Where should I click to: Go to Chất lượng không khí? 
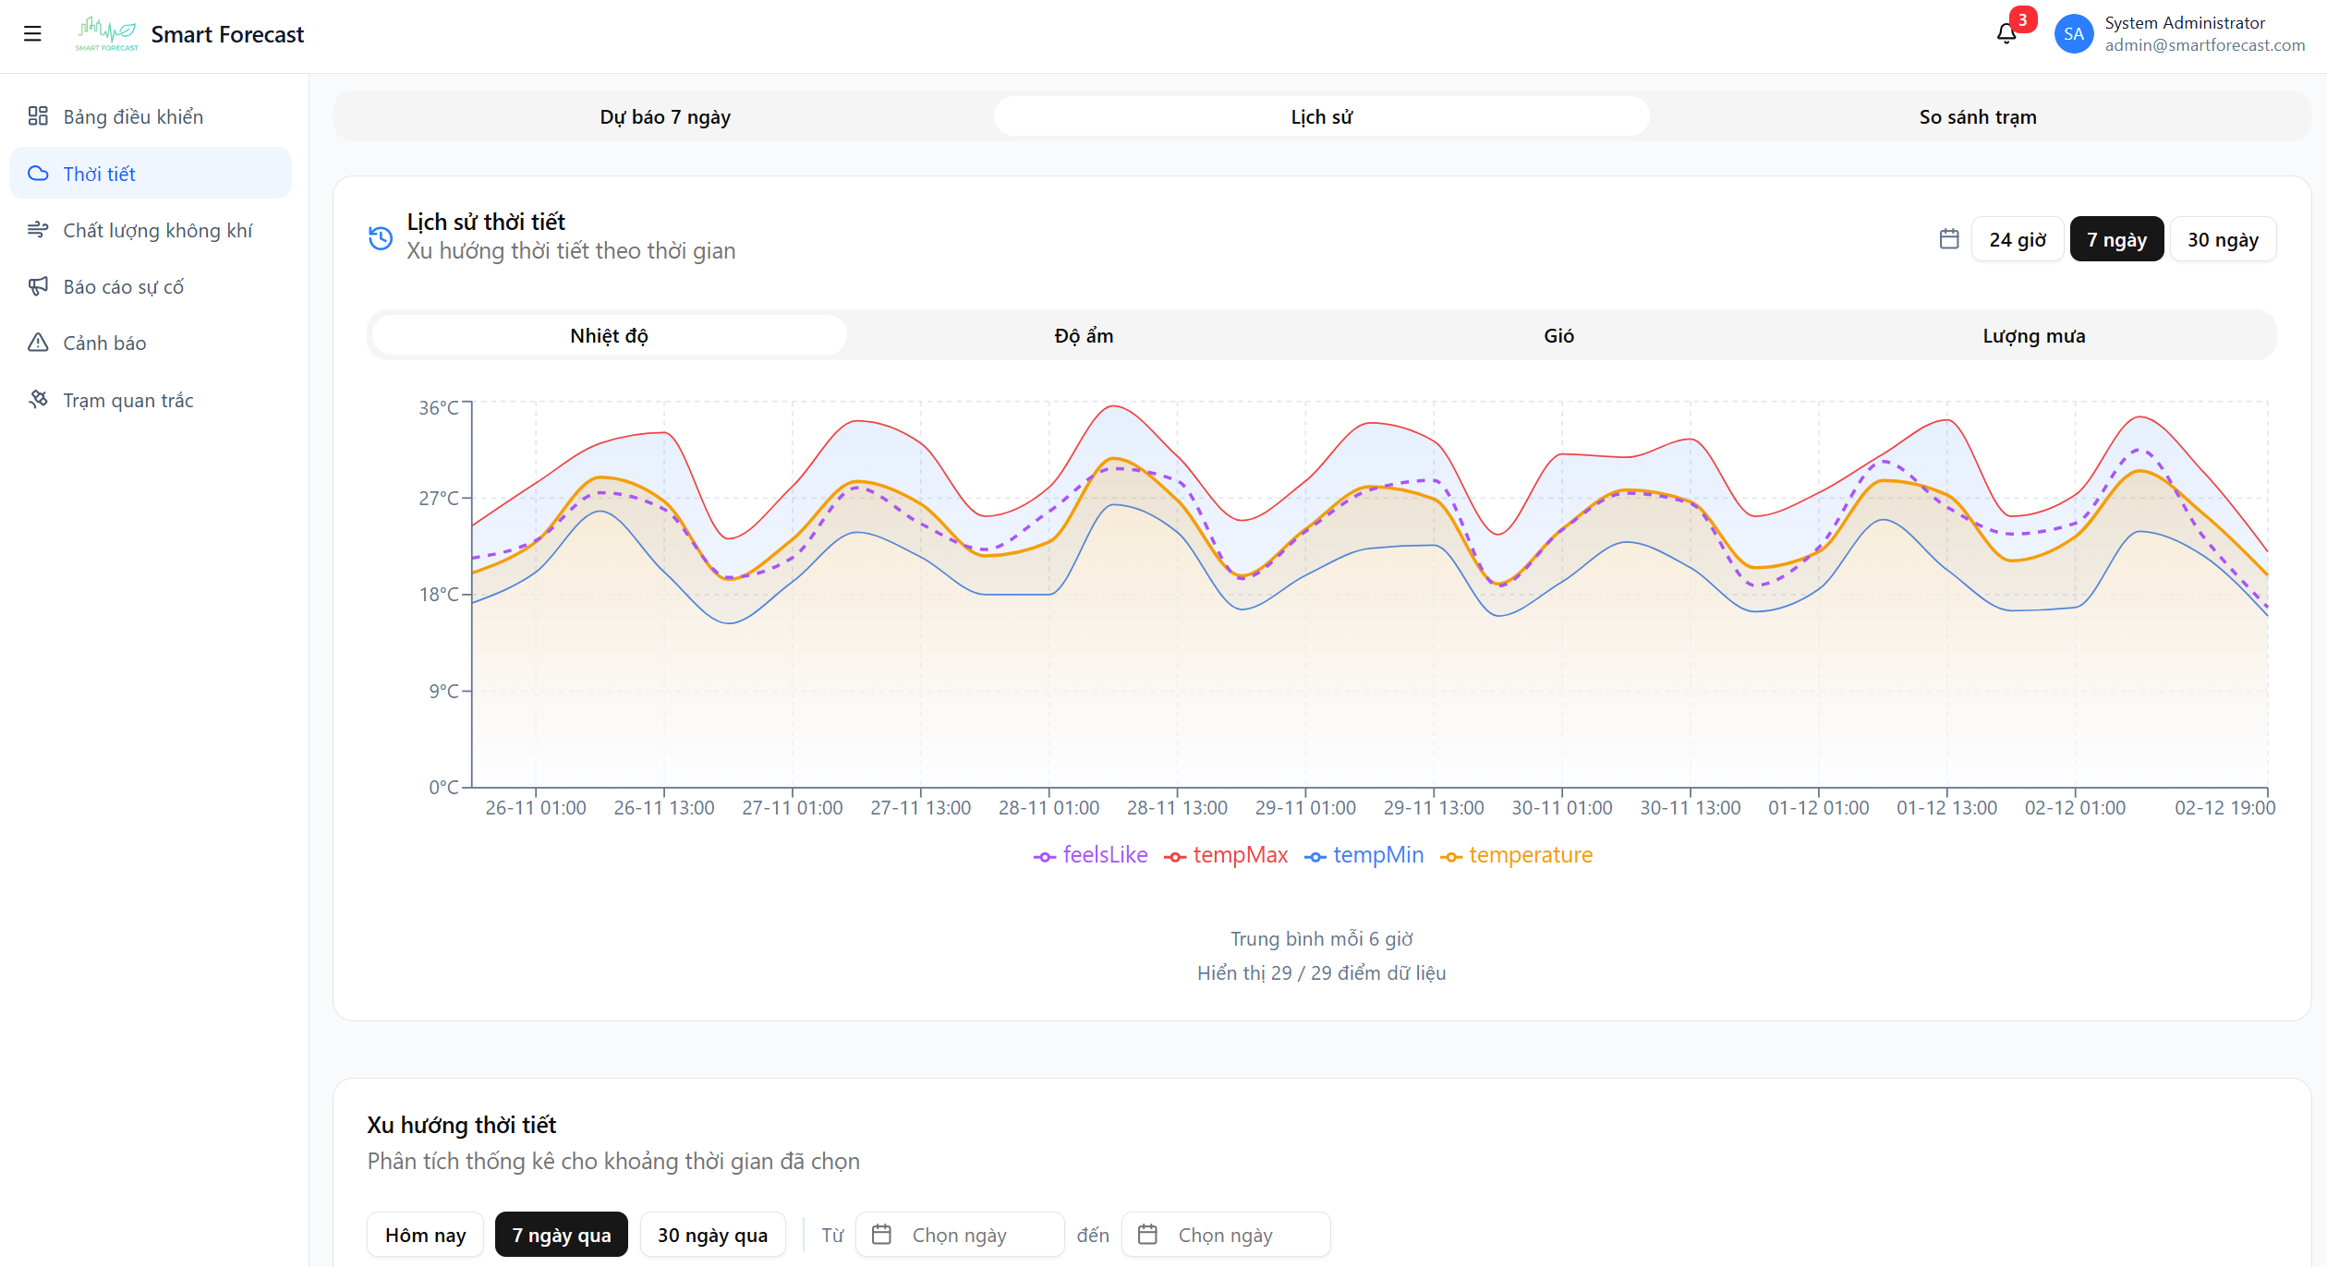click(x=157, y=231)
